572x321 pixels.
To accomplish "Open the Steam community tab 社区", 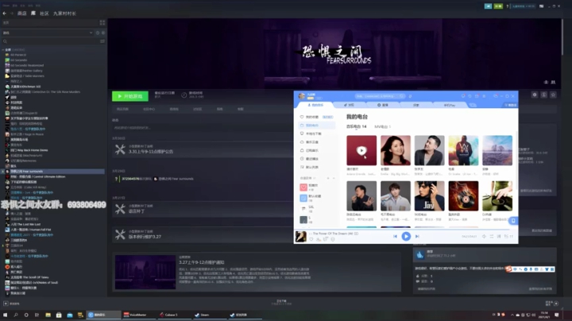I will point(44,14).
